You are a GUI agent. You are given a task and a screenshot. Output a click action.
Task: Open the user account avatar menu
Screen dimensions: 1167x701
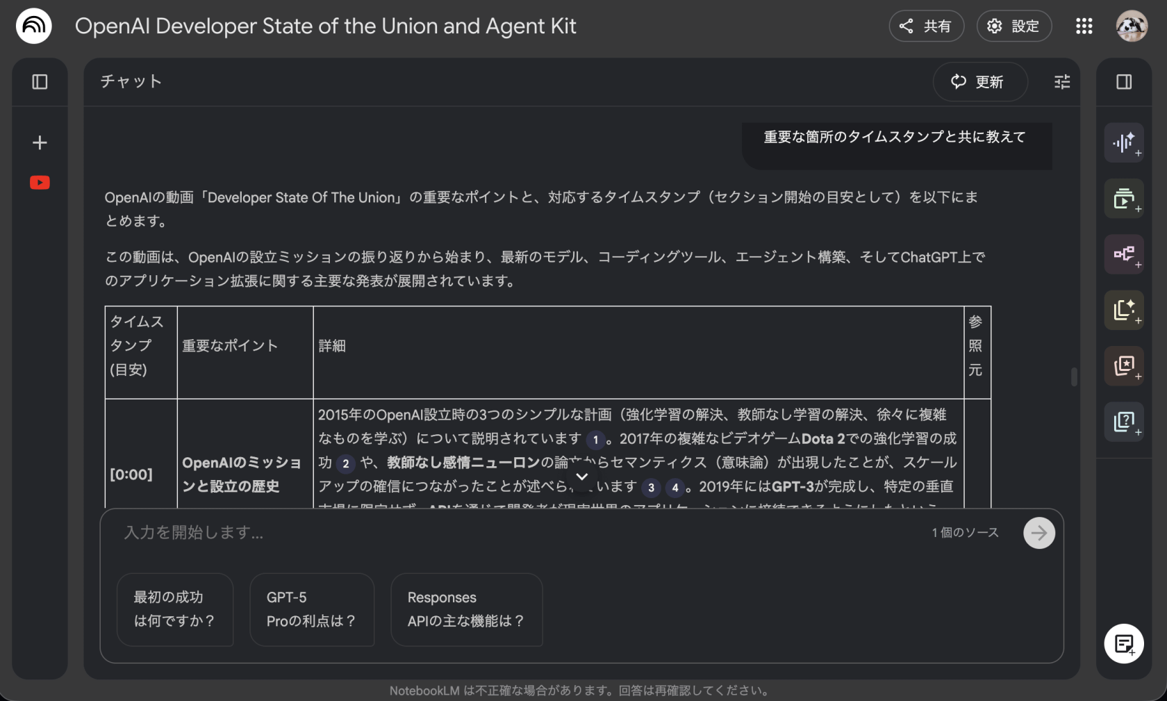coord(1131,26)
